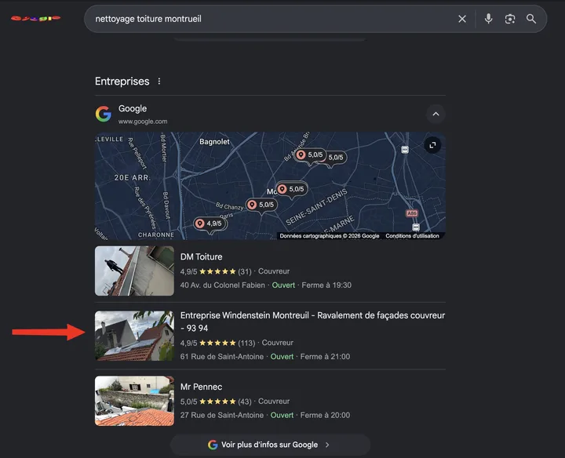
Task: Click address 27 Rue de Saint-Antoine
Action: [221, 415]
